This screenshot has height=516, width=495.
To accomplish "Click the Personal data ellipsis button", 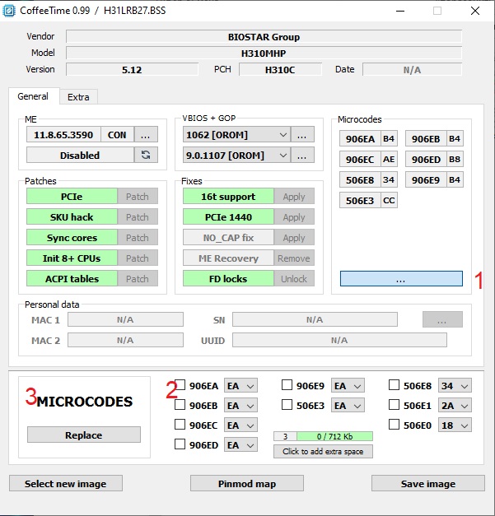I will [x=442, y=319].
